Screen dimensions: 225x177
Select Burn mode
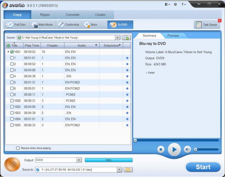[x=95, y=25]
